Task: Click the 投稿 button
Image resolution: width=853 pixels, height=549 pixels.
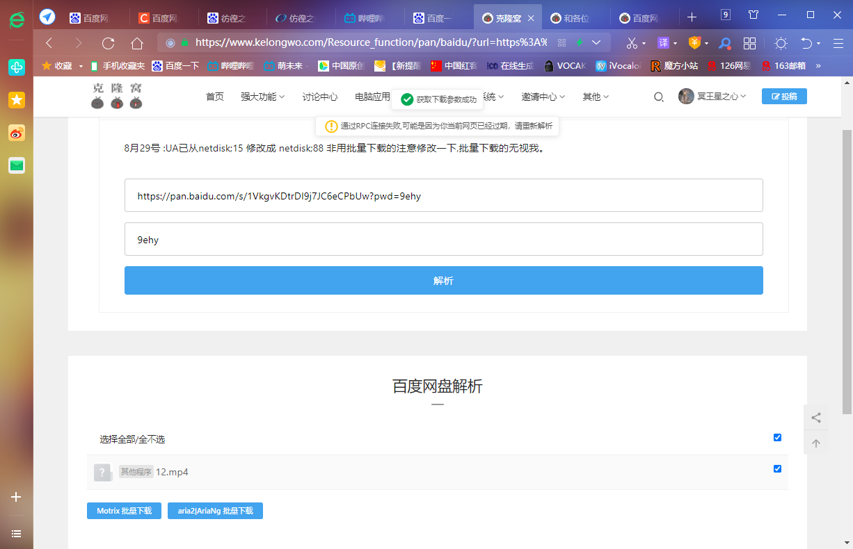Action: pos(784,97)
